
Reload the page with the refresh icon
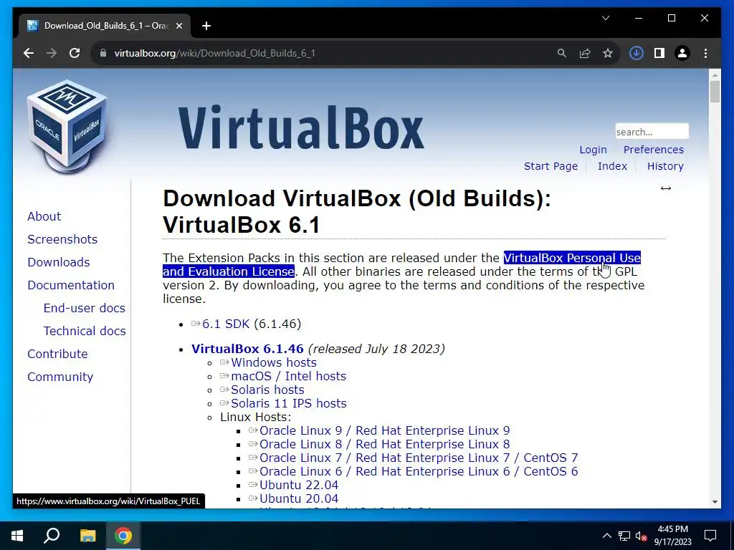pos(75,53)
